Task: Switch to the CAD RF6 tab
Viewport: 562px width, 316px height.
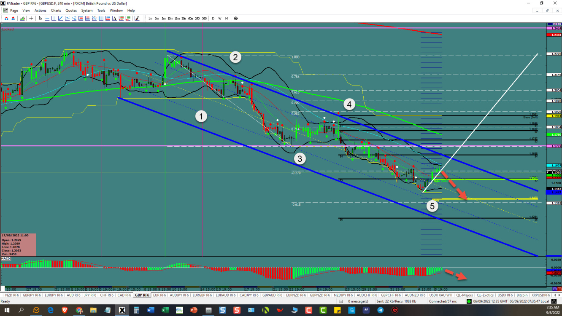Action: pos(124,295)
